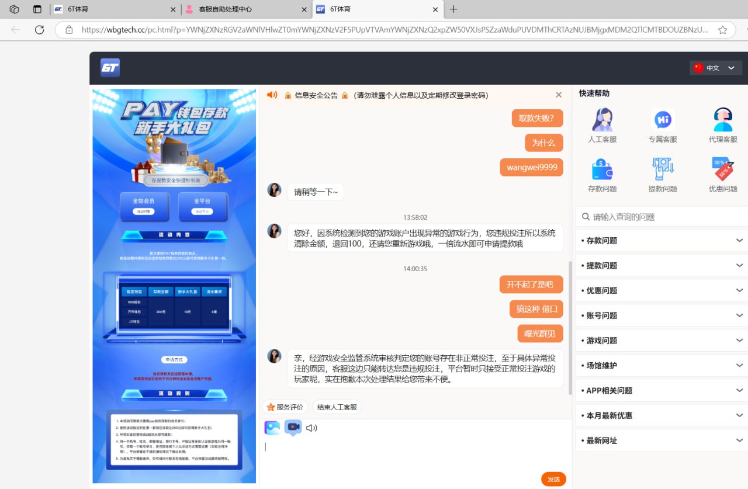This screenshot has height=489, width=748.
Task: Expand the 最新网址 FAQ section
Action: (x=662, y=441)
